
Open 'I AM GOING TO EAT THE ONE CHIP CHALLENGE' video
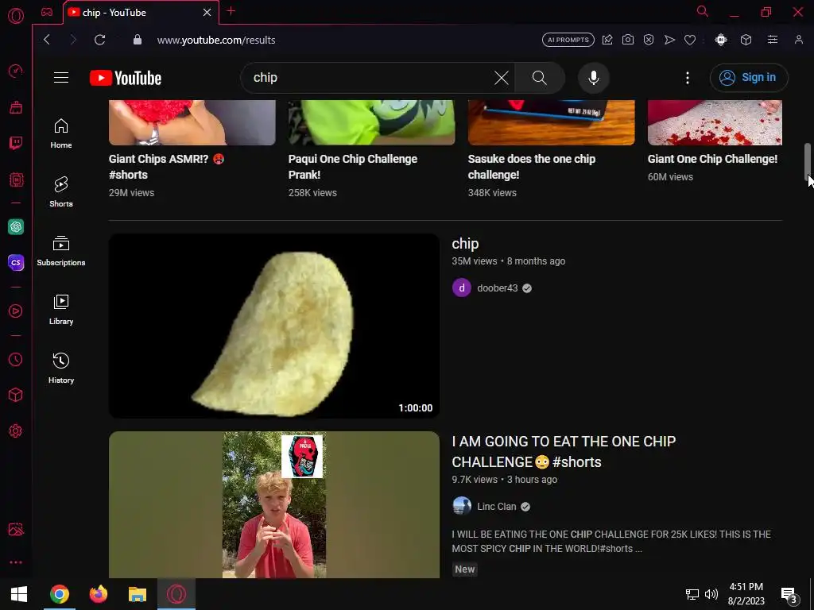click(564, 451)
